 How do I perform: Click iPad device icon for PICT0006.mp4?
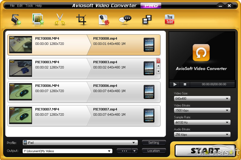(149, 92)
